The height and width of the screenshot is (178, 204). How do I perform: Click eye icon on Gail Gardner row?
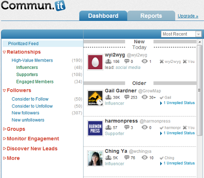tap(144, 97)
